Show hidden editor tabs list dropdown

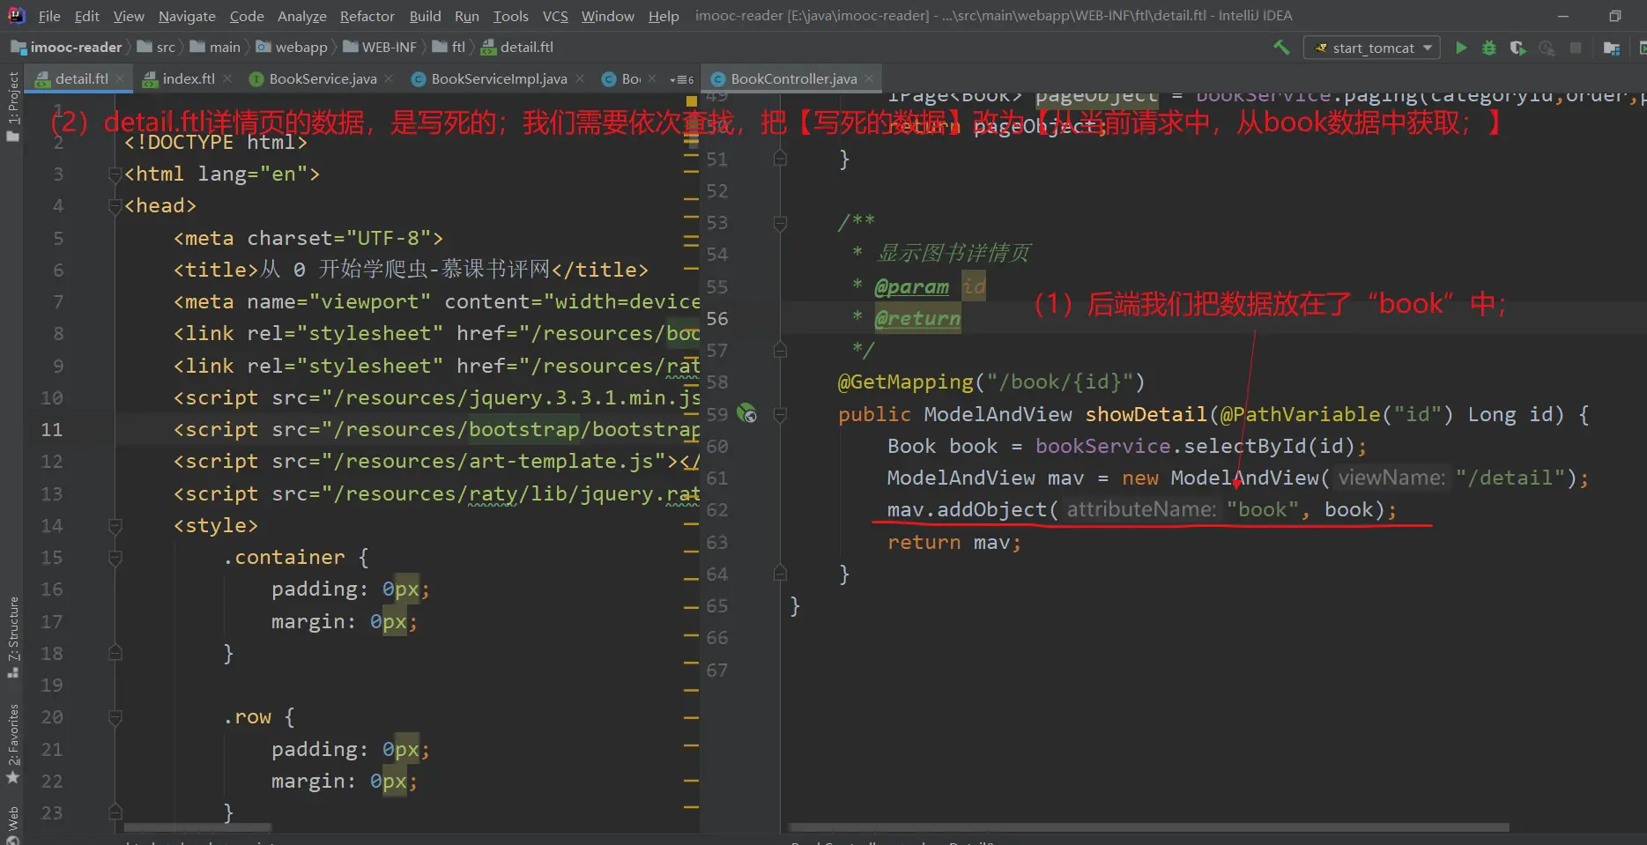tap(681, 79)
